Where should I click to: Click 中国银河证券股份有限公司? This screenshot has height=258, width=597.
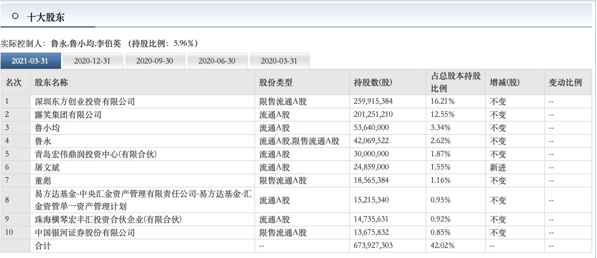[84, 232]
